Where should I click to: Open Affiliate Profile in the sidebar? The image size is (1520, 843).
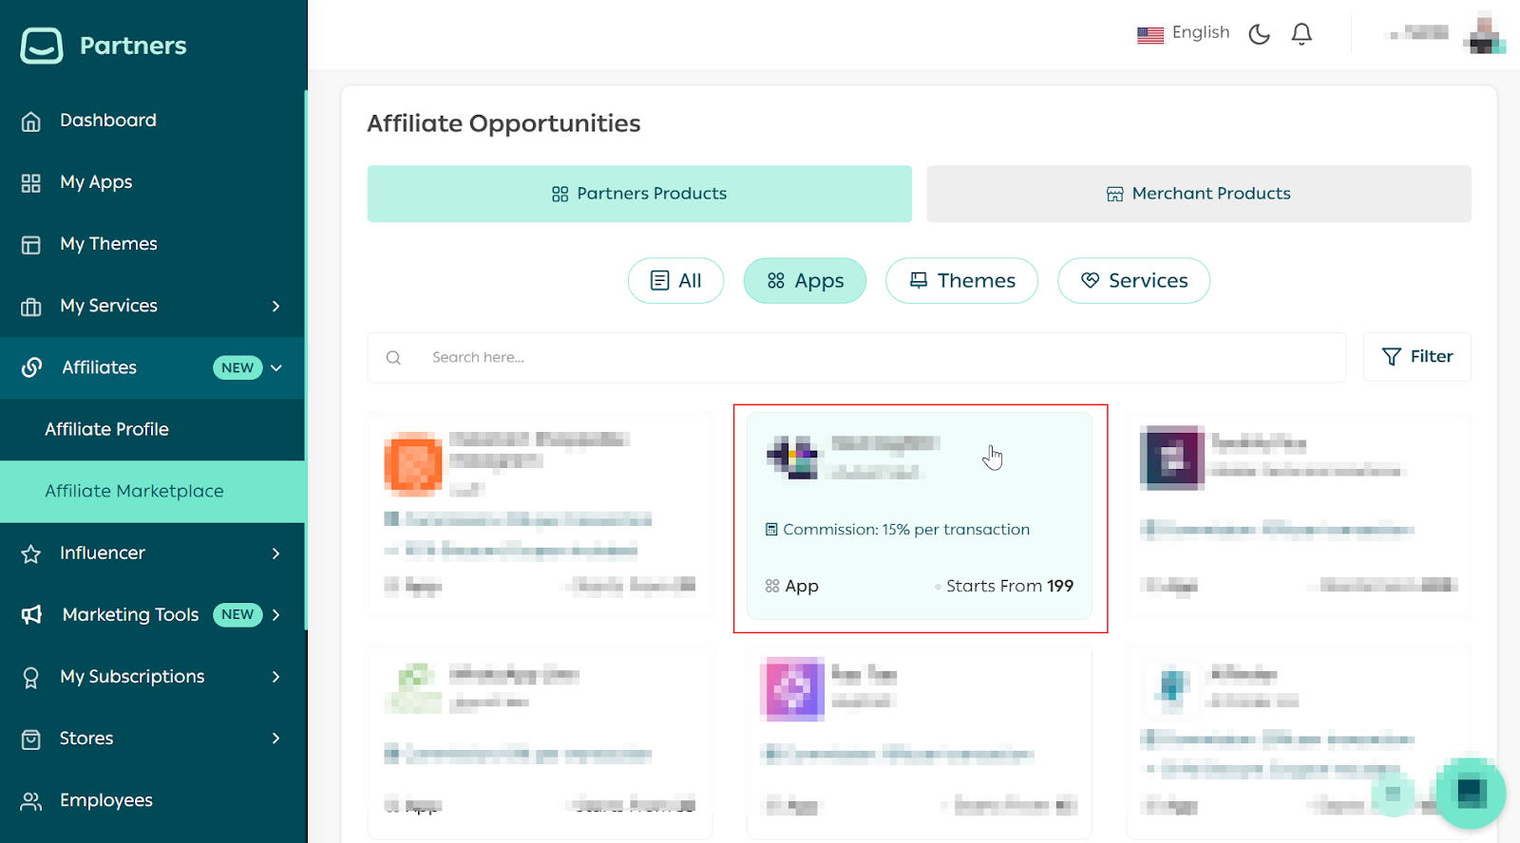click(x=106, y=429)
